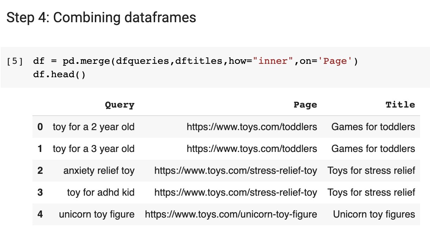Click the cell 'anxiety relief toy'

click(99, 170)
